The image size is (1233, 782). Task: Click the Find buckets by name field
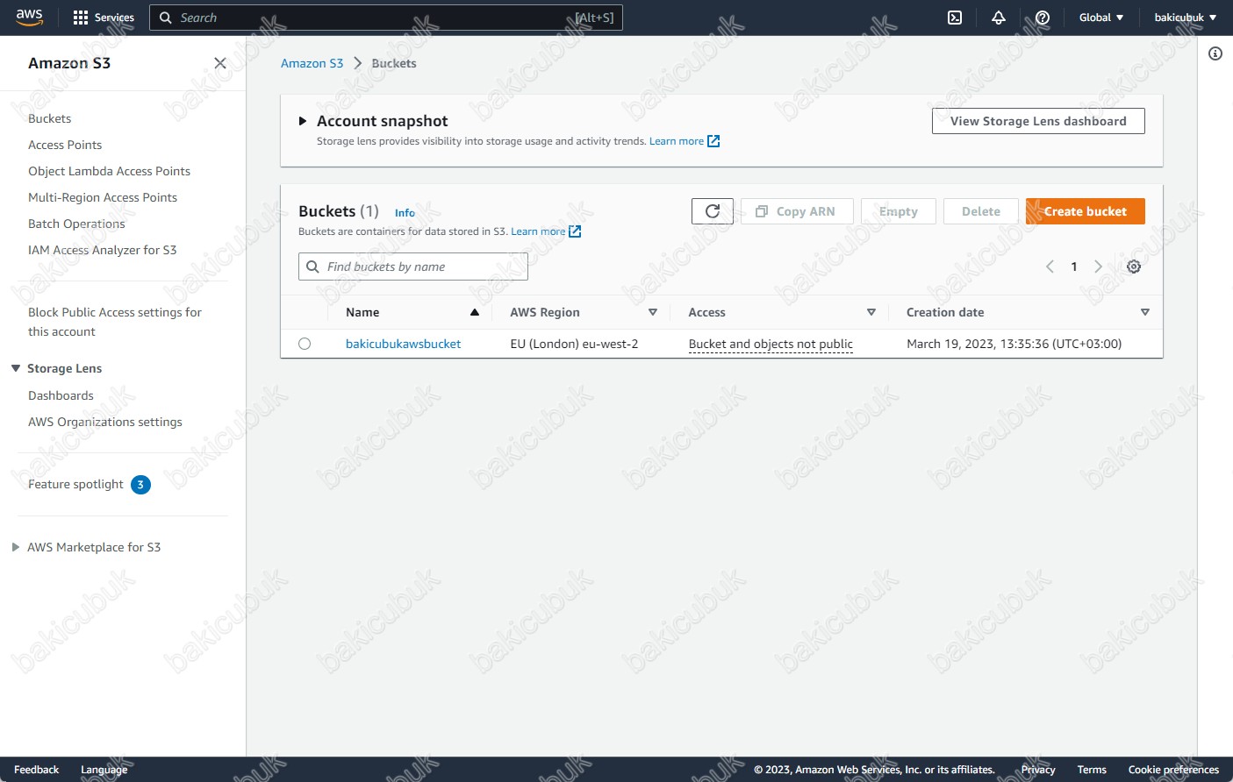point(413,267)
